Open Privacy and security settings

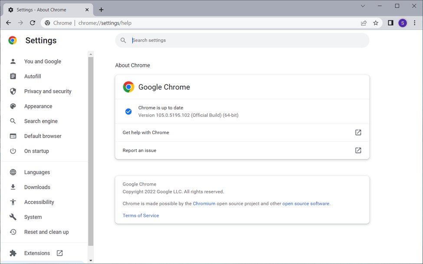click(48, 91)
